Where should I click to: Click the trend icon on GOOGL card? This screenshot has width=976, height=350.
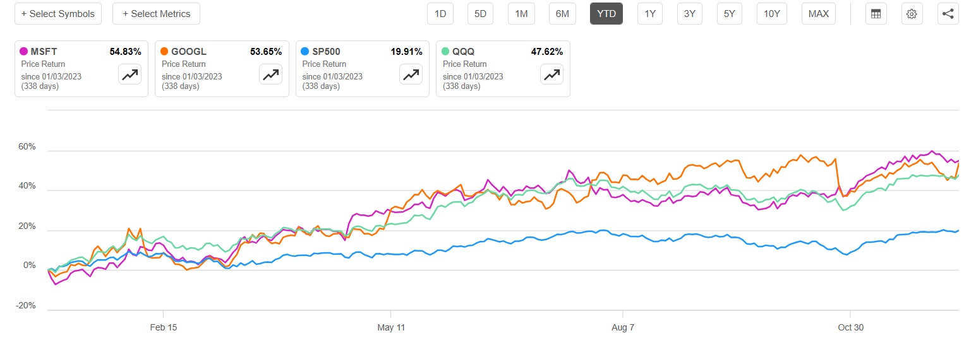pos(270,74)
